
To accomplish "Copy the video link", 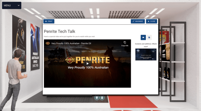I will [125, 44].
